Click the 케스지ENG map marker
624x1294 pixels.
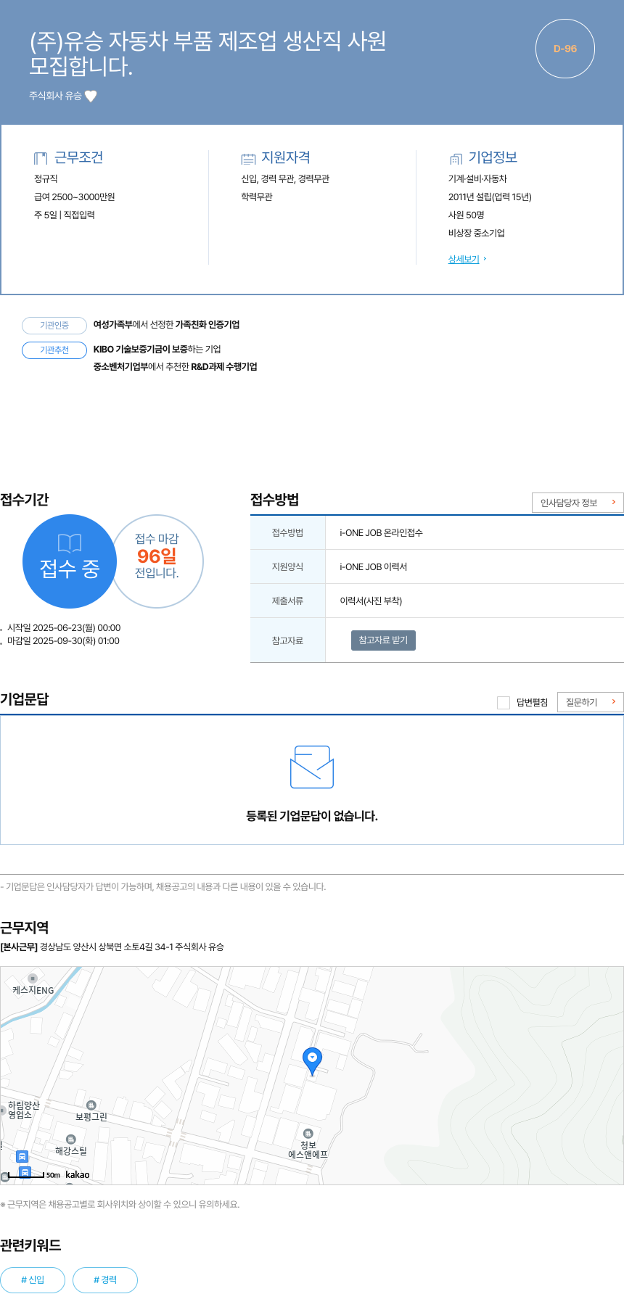tap(32, 978)
